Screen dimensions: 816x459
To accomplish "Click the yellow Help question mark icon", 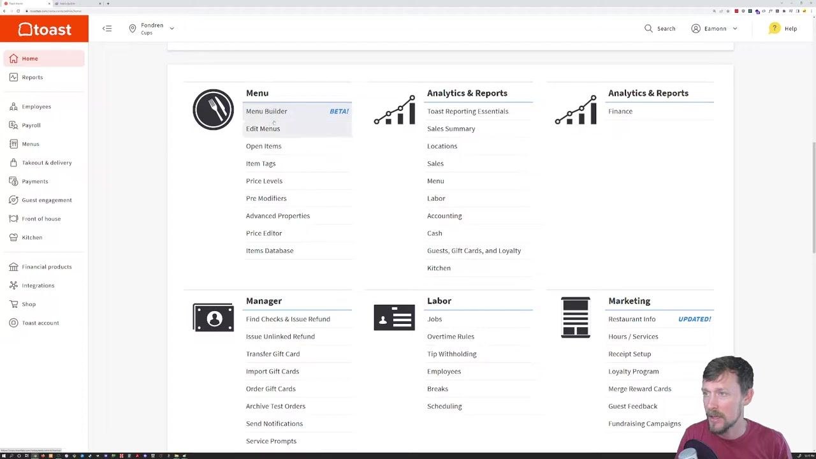I will [x=774, y=28].
